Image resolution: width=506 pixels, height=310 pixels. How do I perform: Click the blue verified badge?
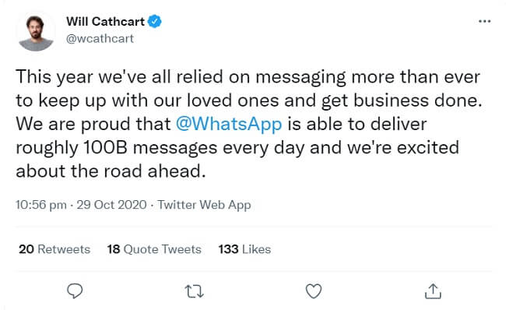pos(155,21)
